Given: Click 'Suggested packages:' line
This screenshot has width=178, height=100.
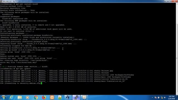Looking at the screenshot, I should tap(10, 17).
